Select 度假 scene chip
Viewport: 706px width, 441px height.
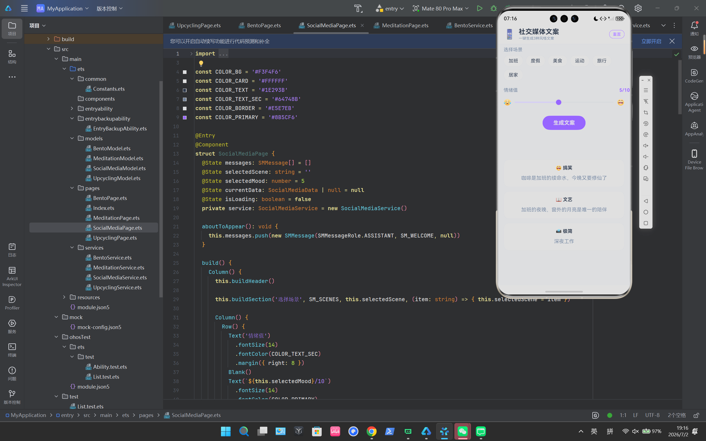click(535, 61)
